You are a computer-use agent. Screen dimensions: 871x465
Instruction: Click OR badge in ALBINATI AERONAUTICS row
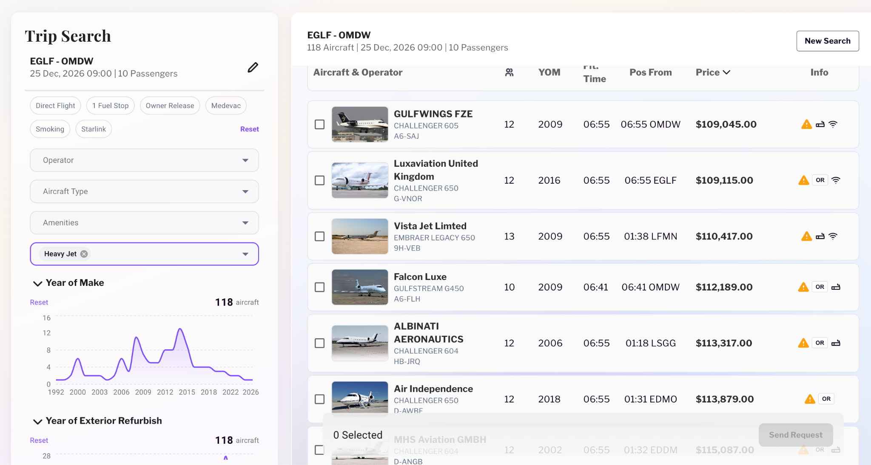pos(820,343)
